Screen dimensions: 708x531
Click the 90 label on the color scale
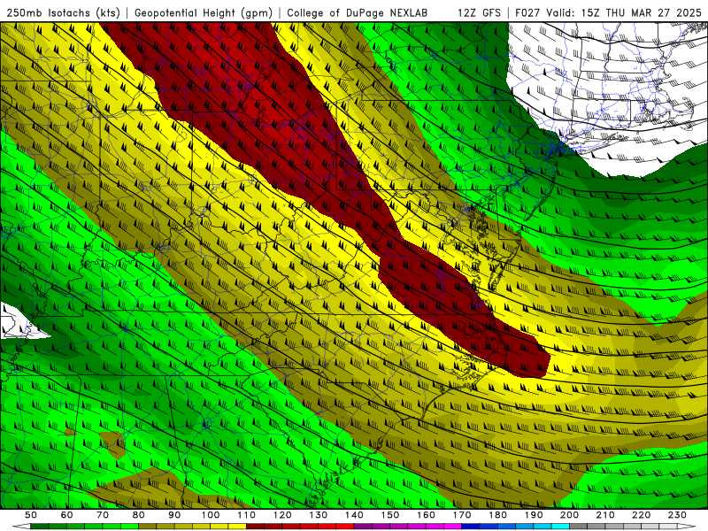point(174,515)
